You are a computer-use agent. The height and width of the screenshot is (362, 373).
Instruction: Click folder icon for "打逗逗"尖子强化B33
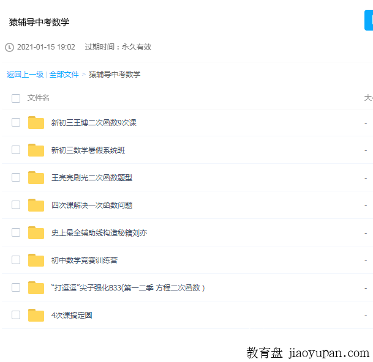tap(36, 287)
